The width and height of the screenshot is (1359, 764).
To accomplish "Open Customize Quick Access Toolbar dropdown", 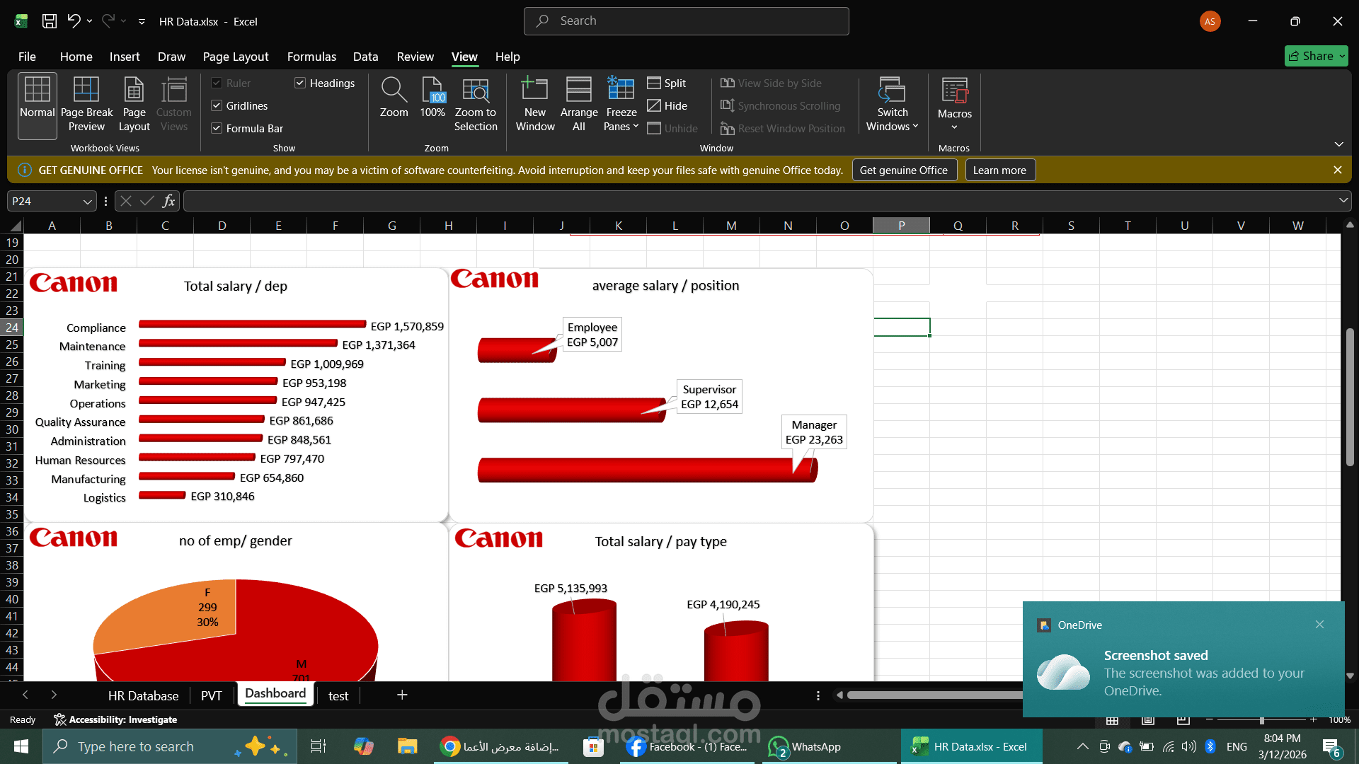I will 142,22.
